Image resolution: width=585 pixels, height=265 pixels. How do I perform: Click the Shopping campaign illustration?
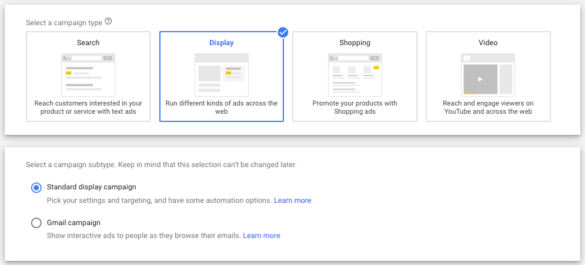(x=355, y=74)
